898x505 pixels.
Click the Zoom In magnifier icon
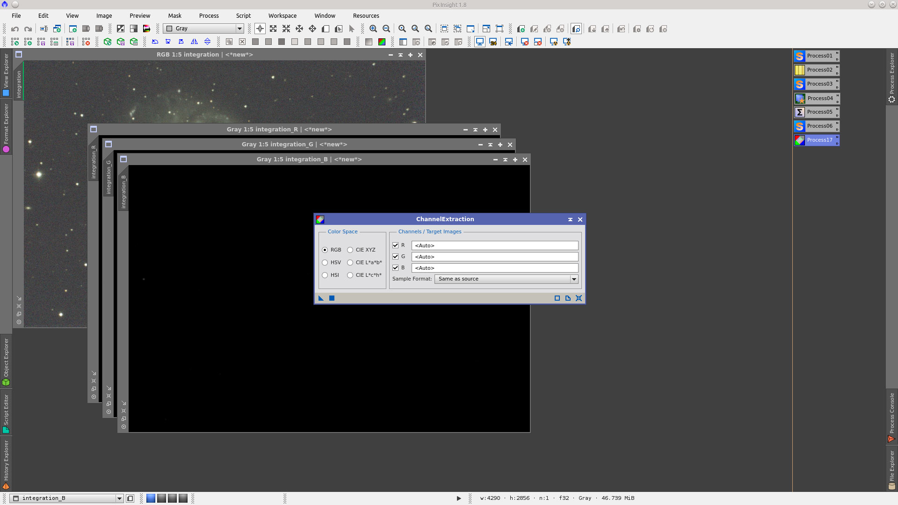[x=373, y=29]
